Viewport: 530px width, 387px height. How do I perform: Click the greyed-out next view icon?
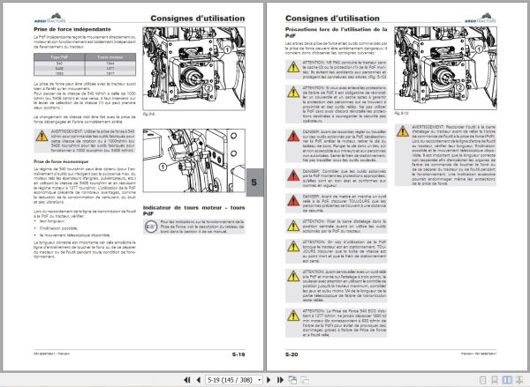pyautogui.click(x=305, y=380)
